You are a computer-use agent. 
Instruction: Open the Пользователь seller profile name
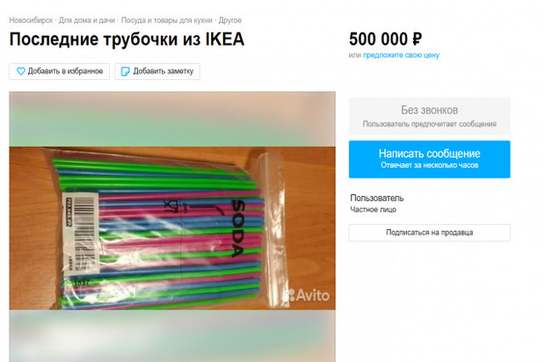(x=377, y=198)
